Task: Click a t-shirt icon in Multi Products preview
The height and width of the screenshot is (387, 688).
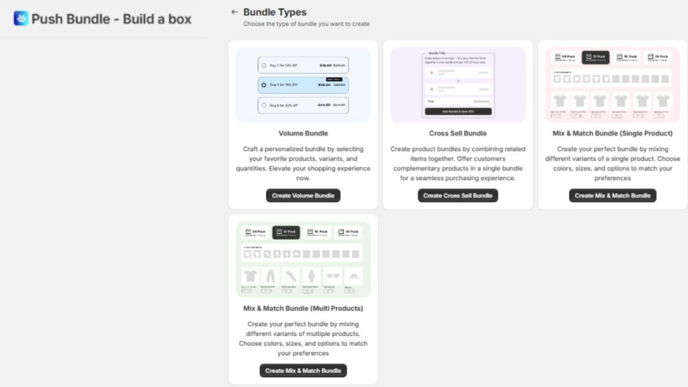Action: [x=250, y=275]
